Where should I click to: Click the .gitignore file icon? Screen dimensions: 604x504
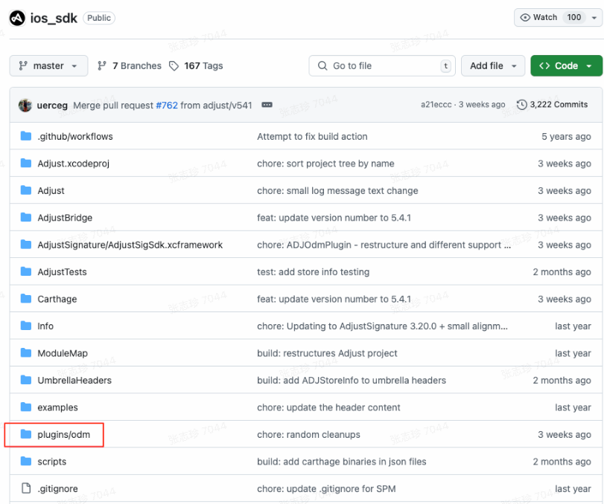pos(26,488)
